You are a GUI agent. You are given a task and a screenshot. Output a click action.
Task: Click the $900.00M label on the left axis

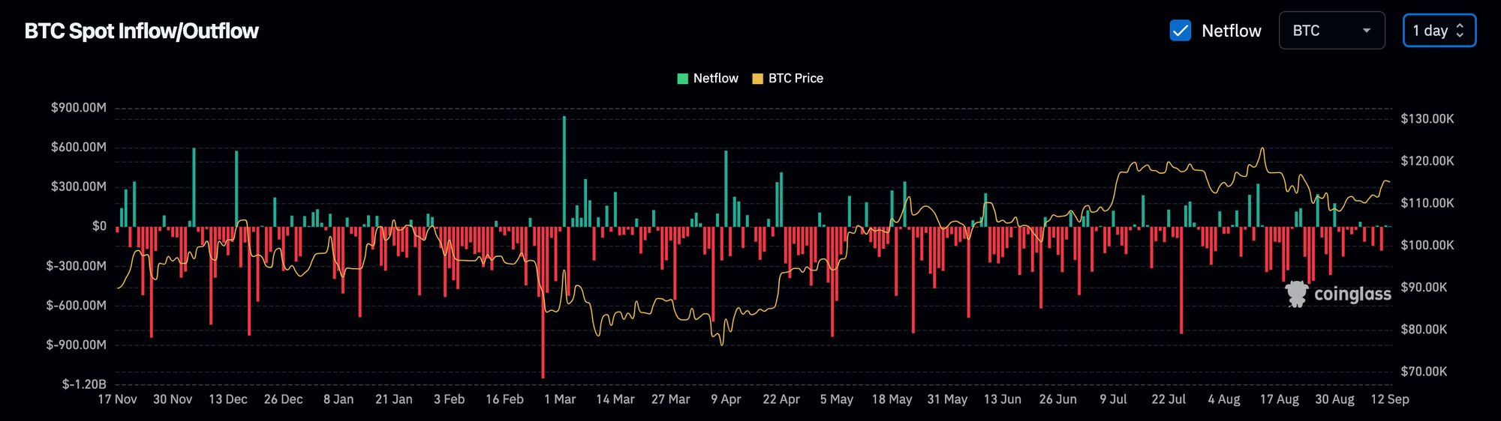pos(79,108)
